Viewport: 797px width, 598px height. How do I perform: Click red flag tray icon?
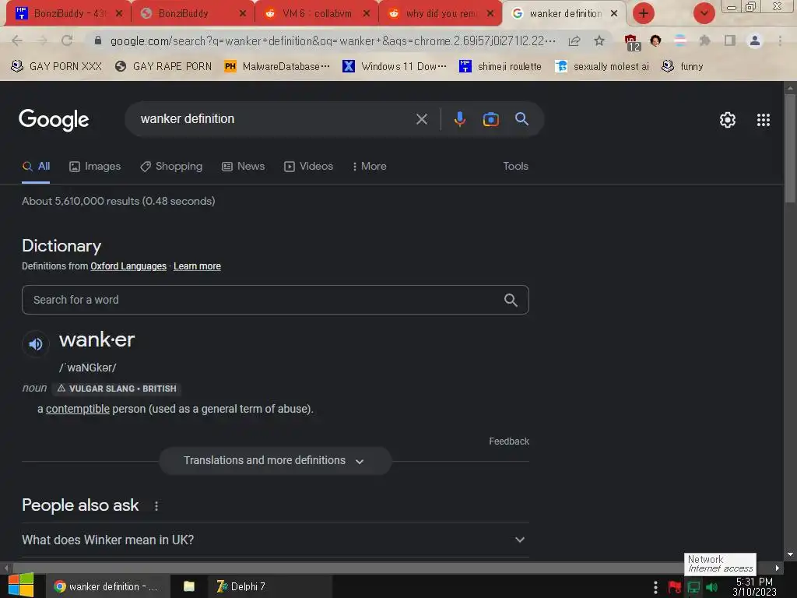coord(675,587)
